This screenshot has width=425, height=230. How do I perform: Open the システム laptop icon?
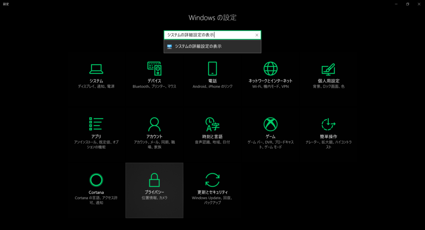point(96,69)
